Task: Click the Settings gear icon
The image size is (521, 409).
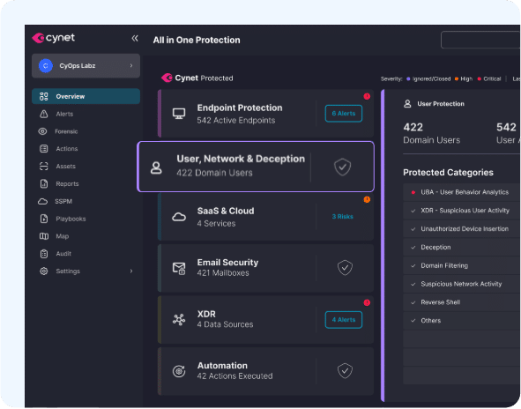Action: [x=44, y=271]
